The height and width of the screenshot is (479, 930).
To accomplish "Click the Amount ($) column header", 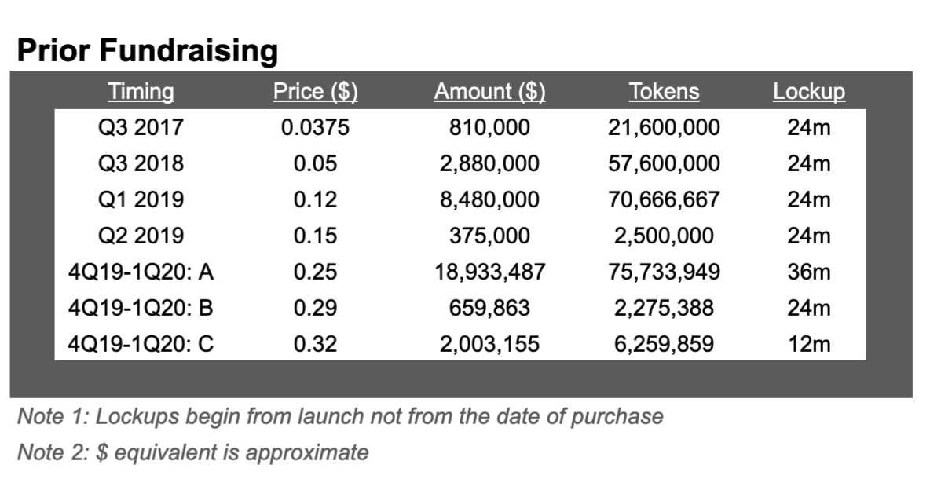I will point(489,91).
